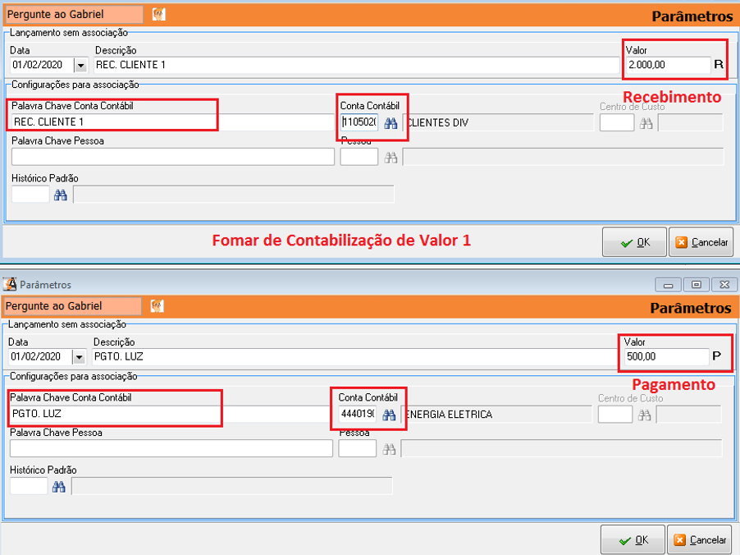Click Cancelar in the REC. CLIENTE 1 dialog
This screenshot has width=740, height=555.
[x=701, y=242]
